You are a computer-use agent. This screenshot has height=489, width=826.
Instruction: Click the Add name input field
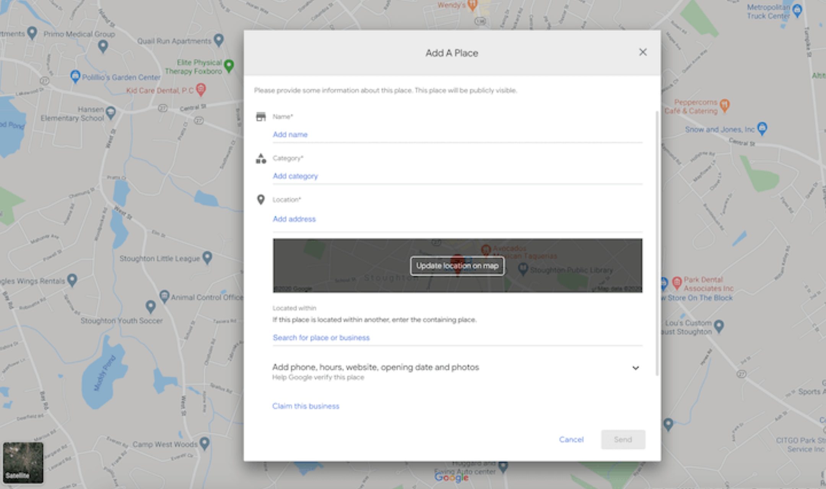(x=457, y=135)
